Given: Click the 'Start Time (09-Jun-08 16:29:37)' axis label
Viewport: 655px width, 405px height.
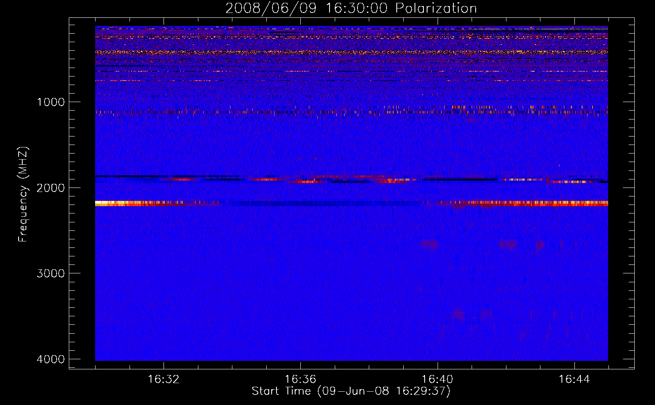Looking at the screenshot, I should pyautogui.click(x=351, y=391).
